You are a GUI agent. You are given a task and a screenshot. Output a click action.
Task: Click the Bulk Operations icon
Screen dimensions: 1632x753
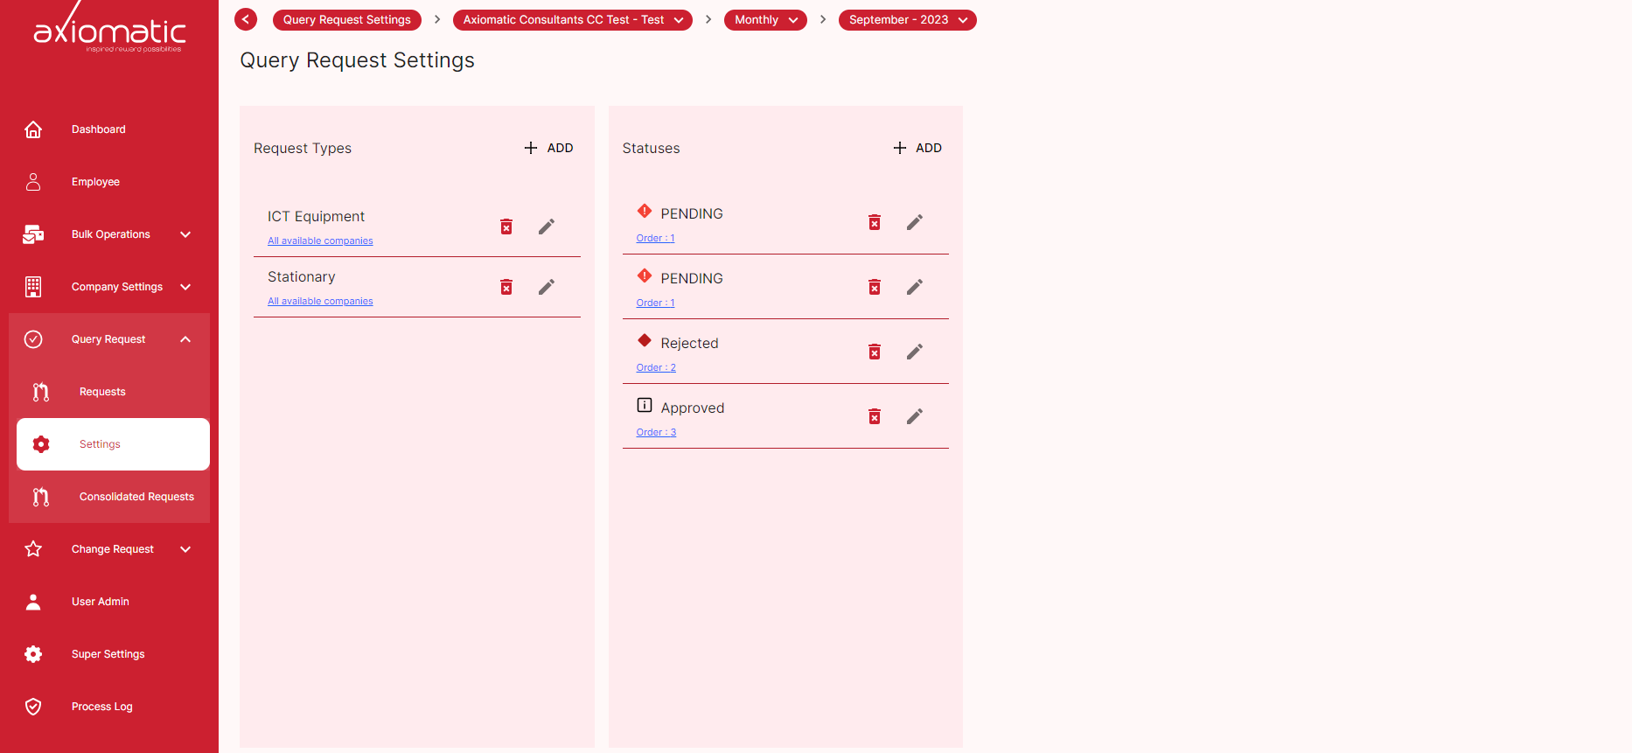pyautogui.click(x=33, y=234)
